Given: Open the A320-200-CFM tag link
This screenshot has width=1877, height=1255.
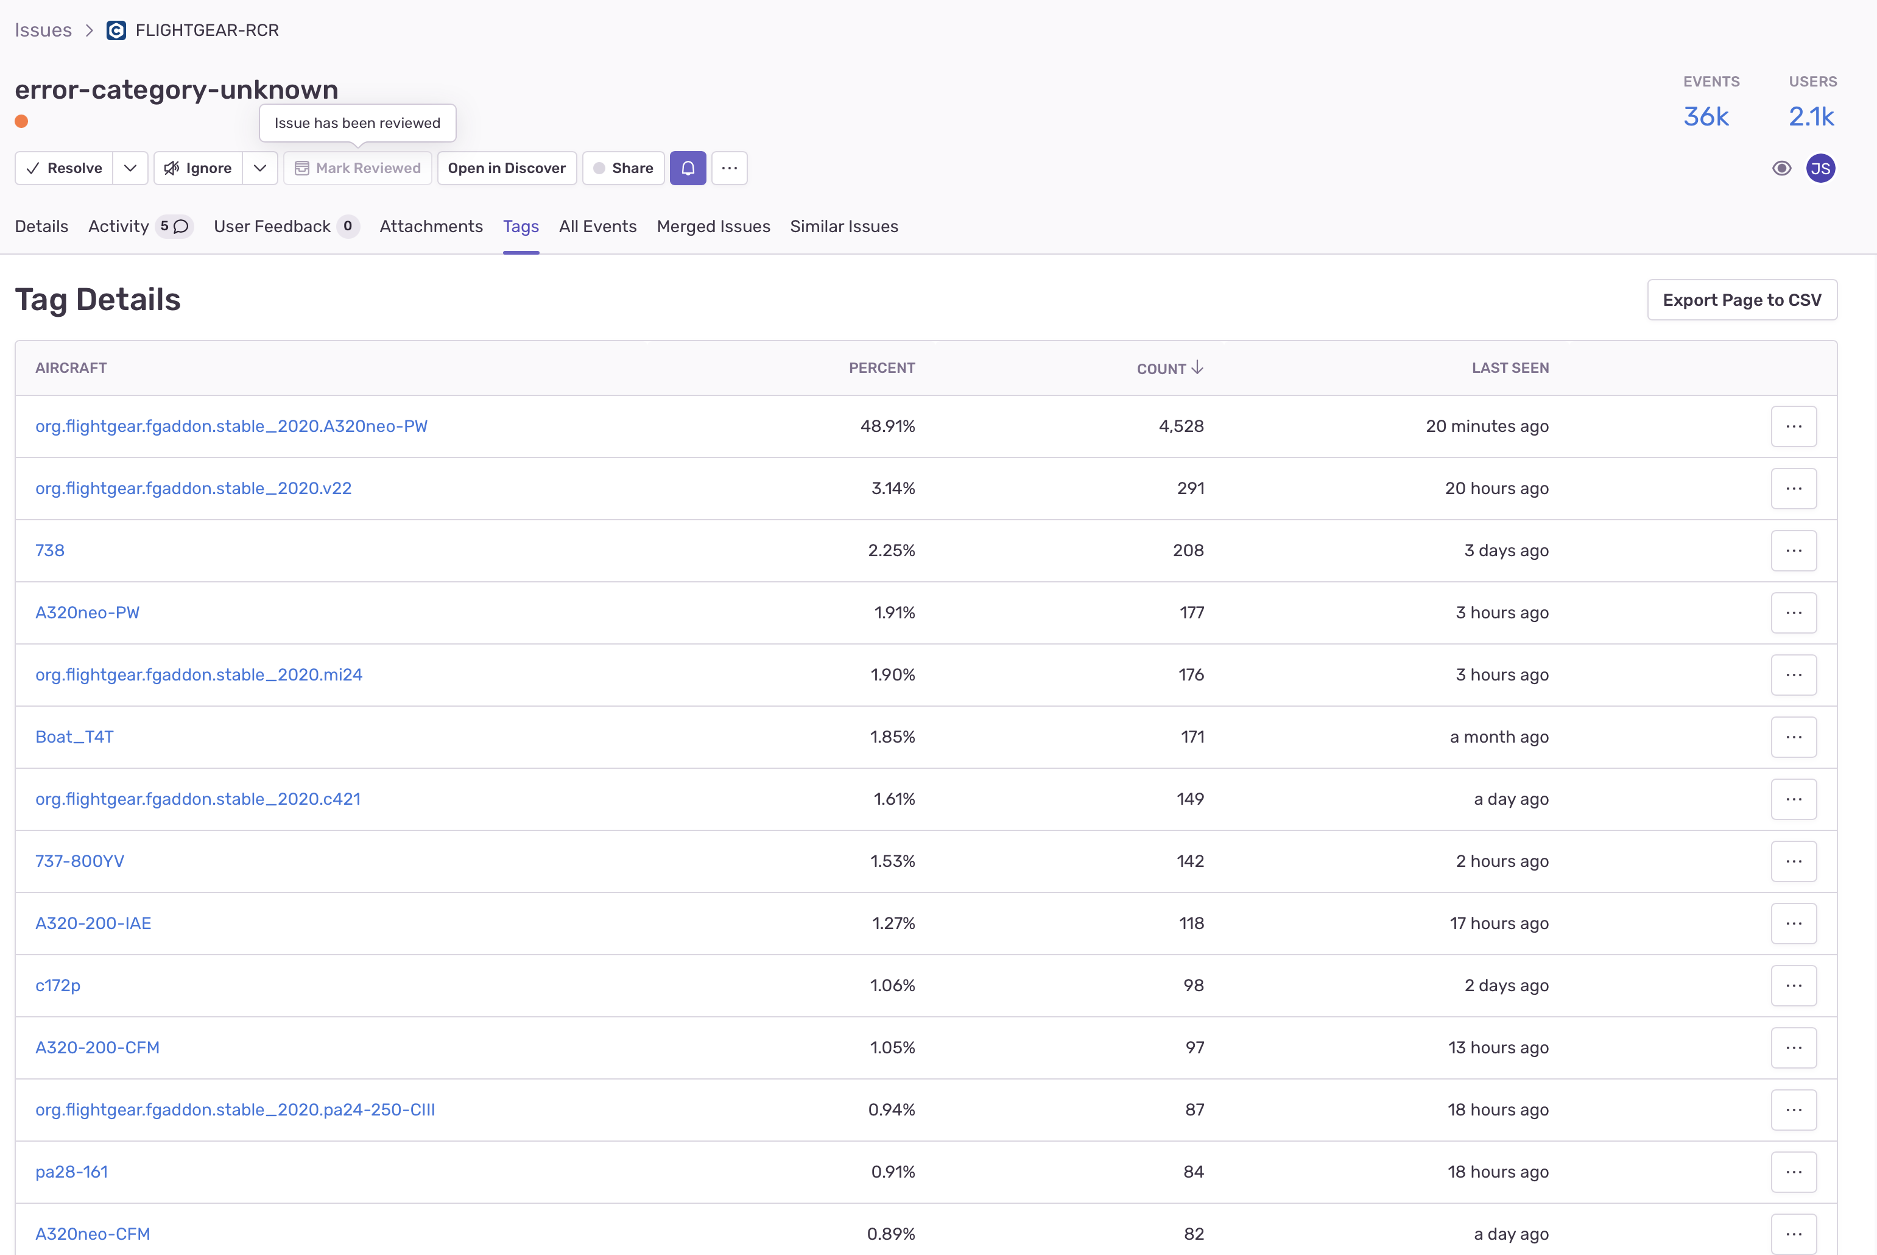Looking at the screenshot, I should click(x=97, y=1048).
